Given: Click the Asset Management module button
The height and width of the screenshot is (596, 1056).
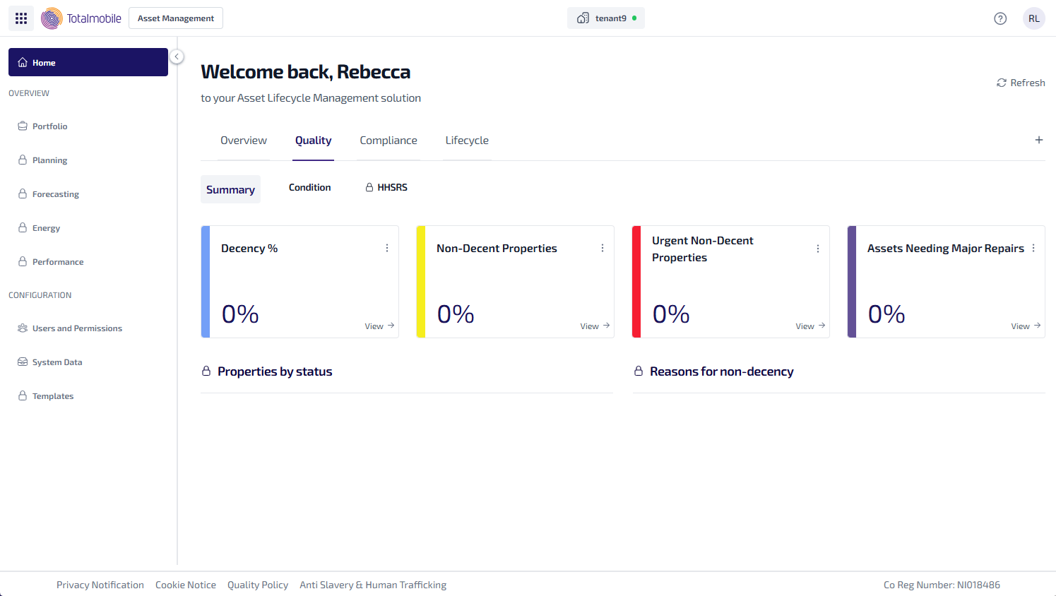Looking at the screenshot, I should 176,18.
